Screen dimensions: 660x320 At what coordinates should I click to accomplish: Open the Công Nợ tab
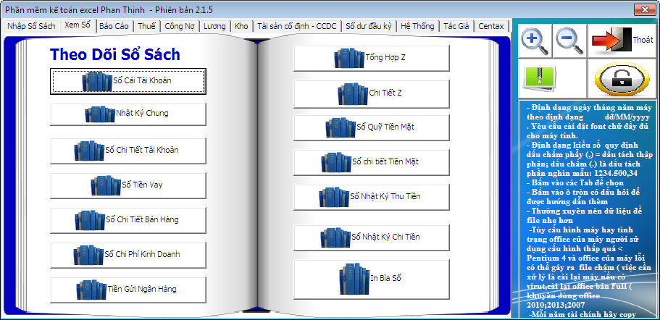point(180,26)
